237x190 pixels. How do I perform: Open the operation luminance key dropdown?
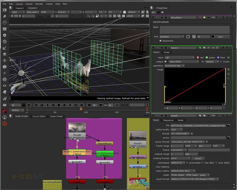(174, 66)
